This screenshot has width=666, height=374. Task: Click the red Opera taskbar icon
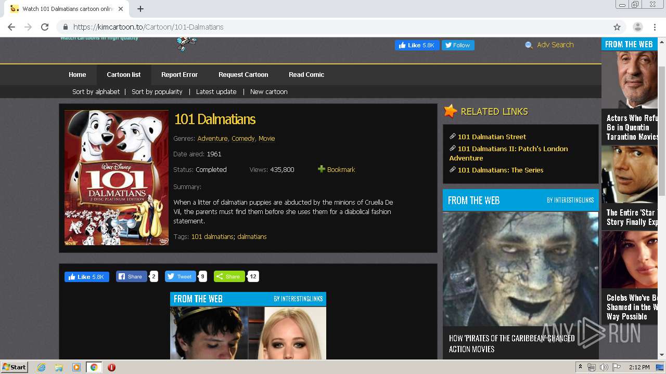coord(111,367)
